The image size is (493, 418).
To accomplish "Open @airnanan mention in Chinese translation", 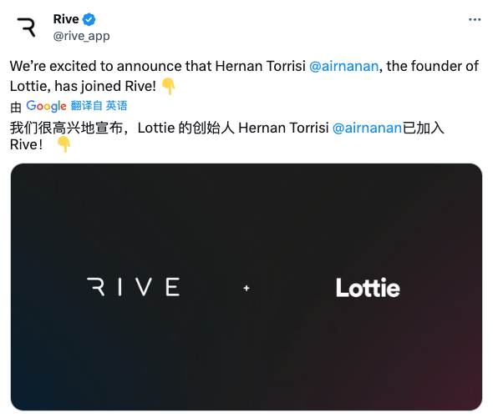I will pos(367,128).
